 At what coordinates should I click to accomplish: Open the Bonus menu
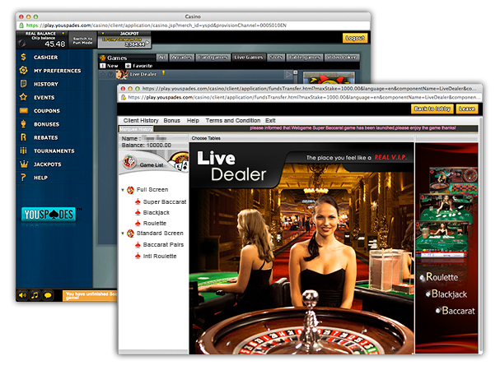pos(172,120)
